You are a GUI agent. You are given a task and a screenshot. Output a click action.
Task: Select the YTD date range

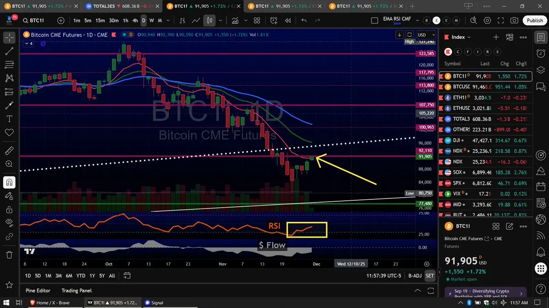(x=81, y=276)
